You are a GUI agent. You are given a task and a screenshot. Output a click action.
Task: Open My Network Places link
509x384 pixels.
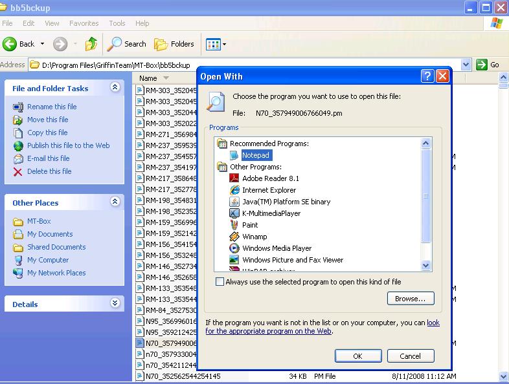(56, 273)
